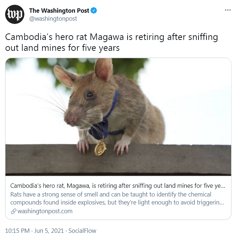The image size is (237, 239).
Task: Click the wooden ledge in the preview photo
Action: tap(118, 160)
